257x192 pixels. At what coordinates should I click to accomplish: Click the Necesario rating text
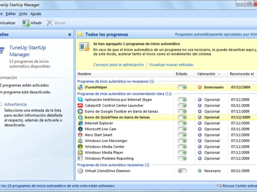[212, 171]
